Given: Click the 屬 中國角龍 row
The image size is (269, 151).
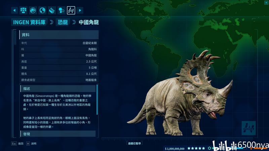Looking at the screenshot, I should click(59, 55).
